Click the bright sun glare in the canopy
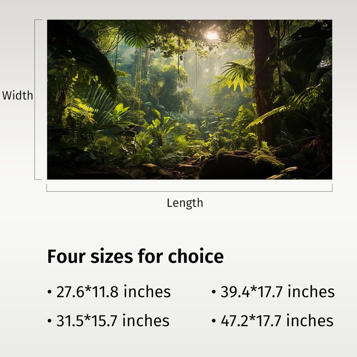Viewport: 357px width, 357px height. coord(212,34)
